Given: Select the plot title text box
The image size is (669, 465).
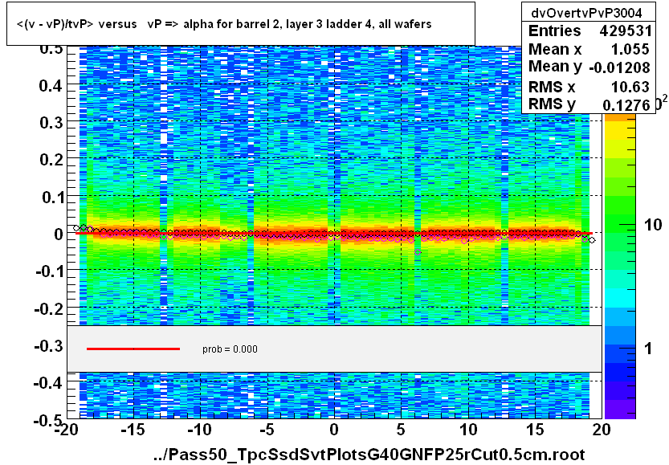Looking at the screenshot, I should click(x=241, y=23).
